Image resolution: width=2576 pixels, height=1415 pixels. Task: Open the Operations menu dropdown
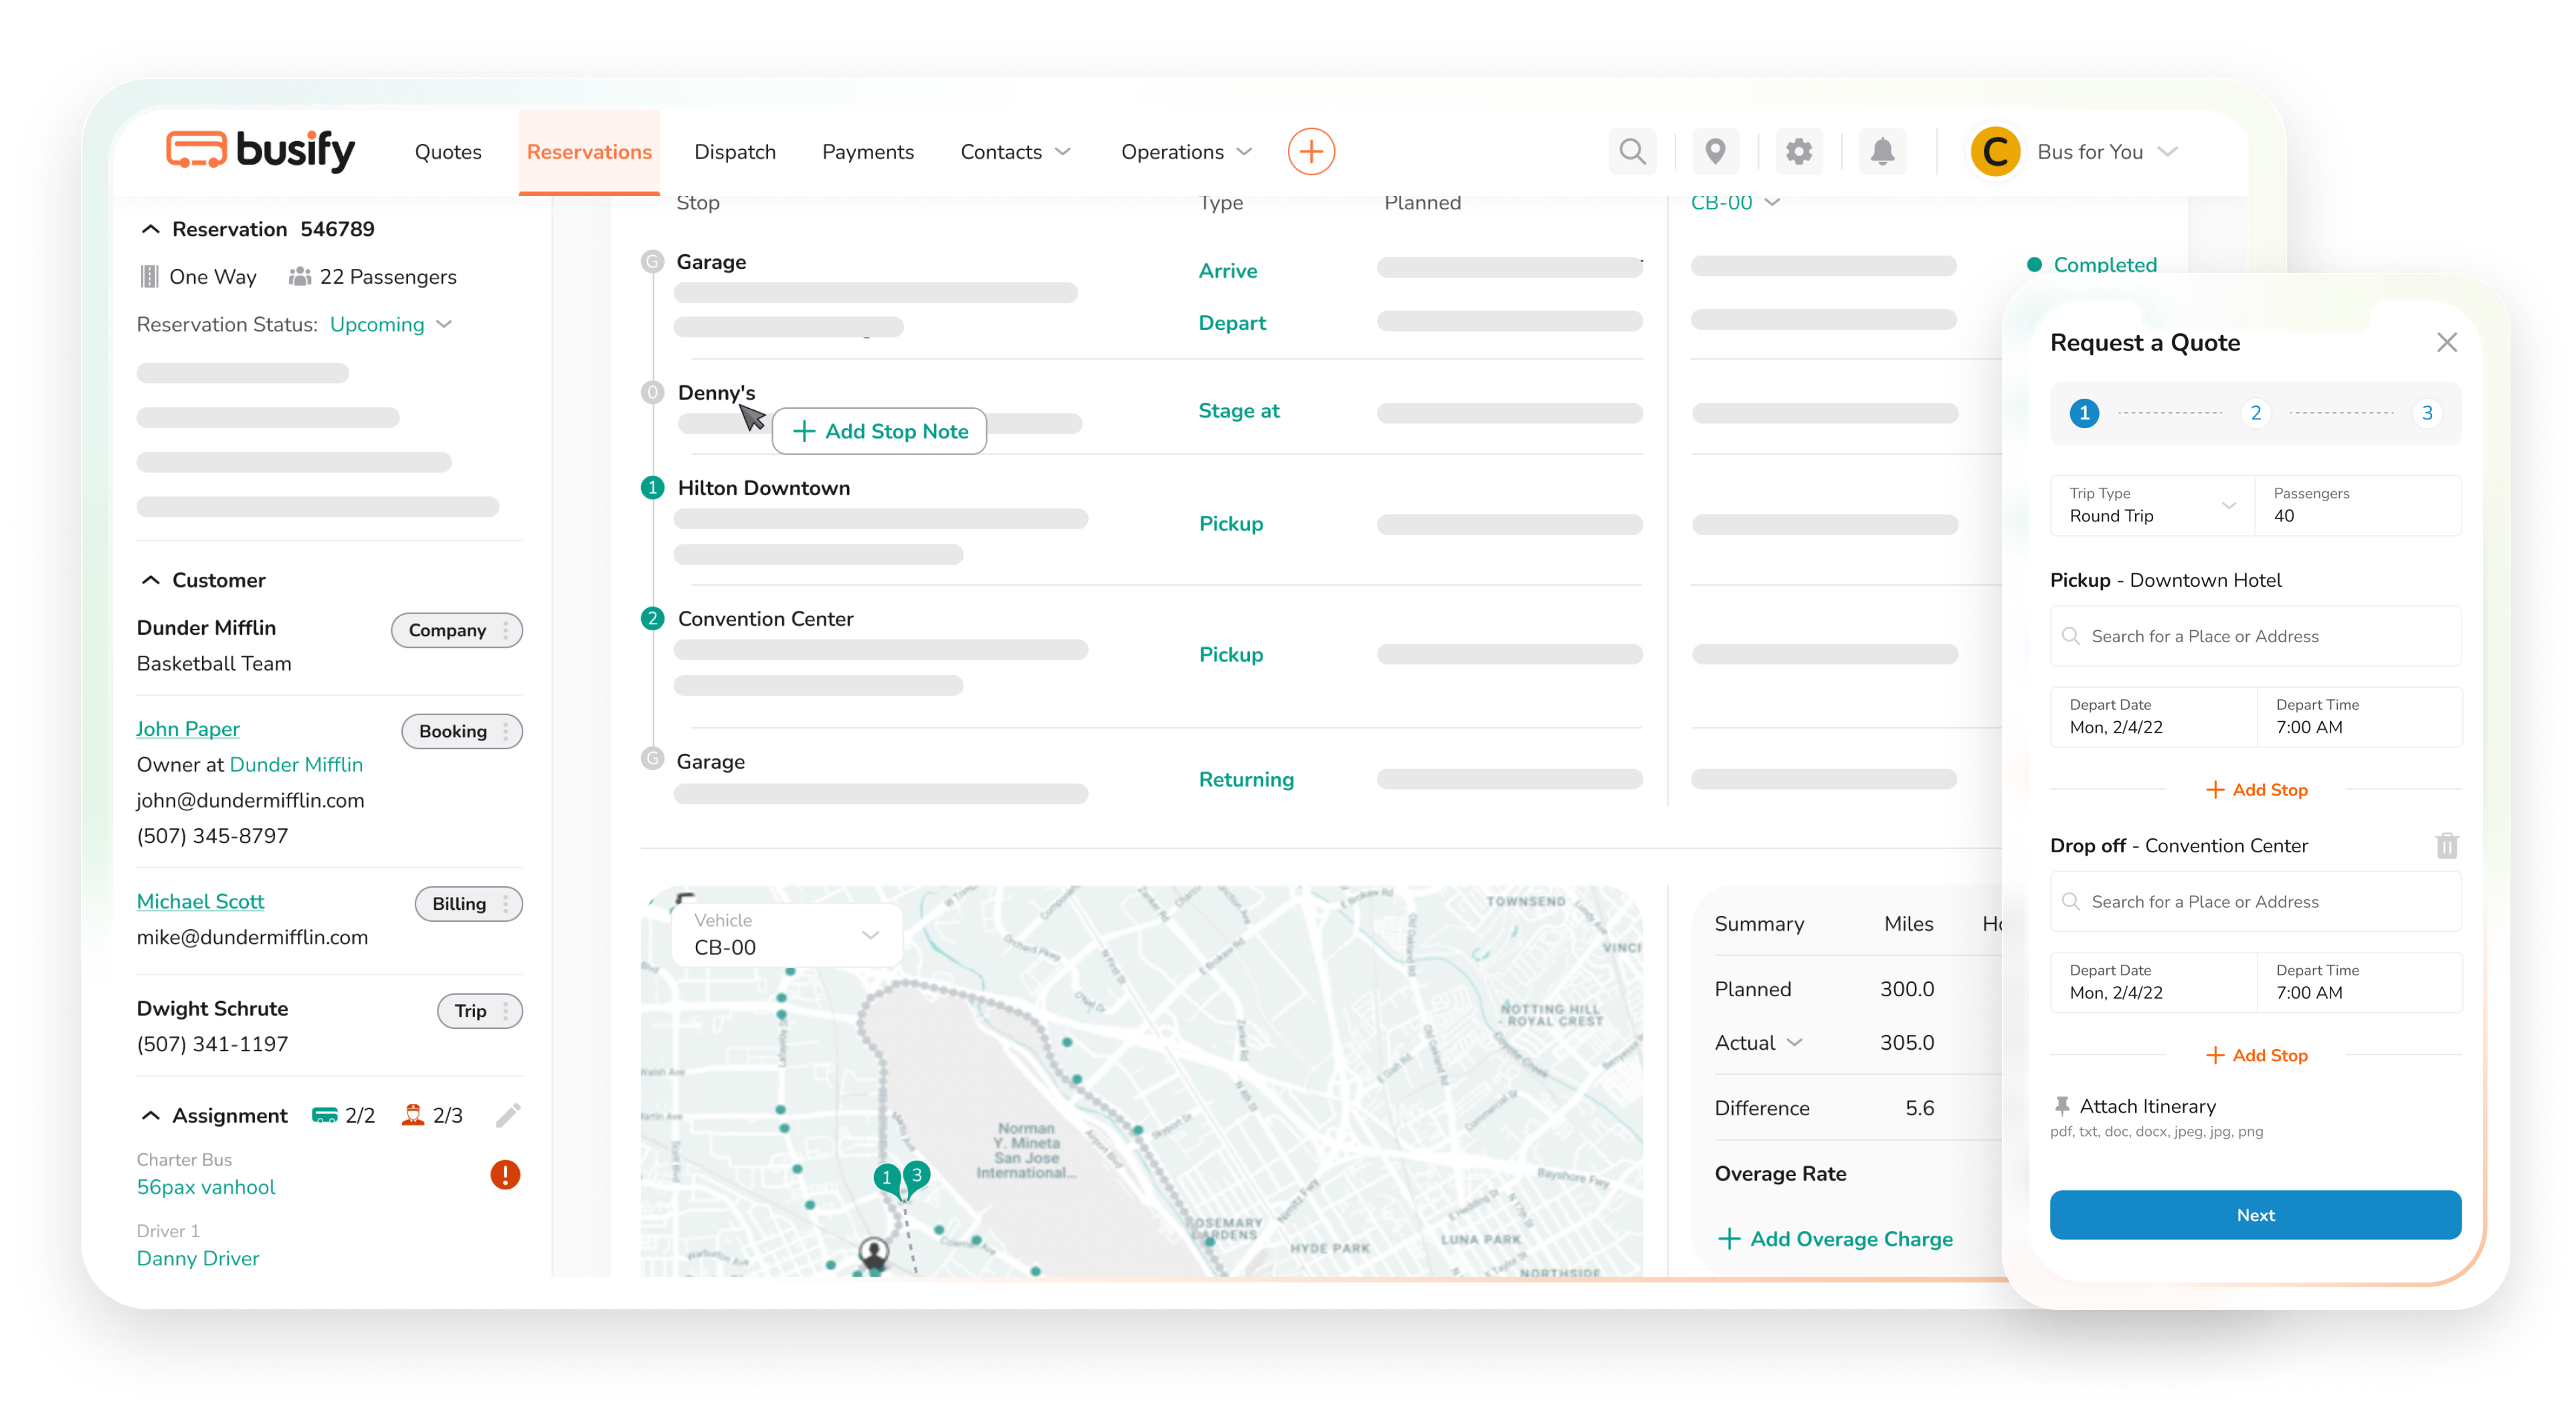(1186, 151)
